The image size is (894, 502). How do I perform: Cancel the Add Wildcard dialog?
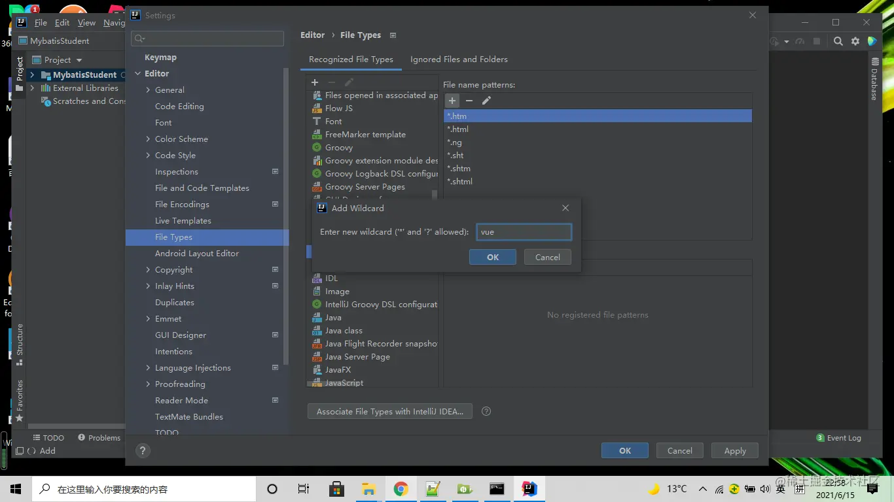[548, 258]
